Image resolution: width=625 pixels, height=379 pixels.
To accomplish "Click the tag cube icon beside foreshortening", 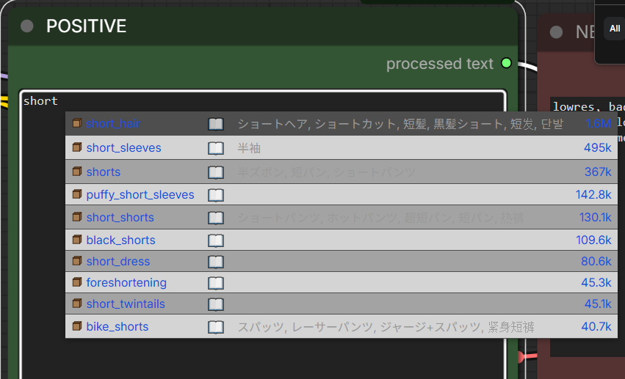I will 77,282.
